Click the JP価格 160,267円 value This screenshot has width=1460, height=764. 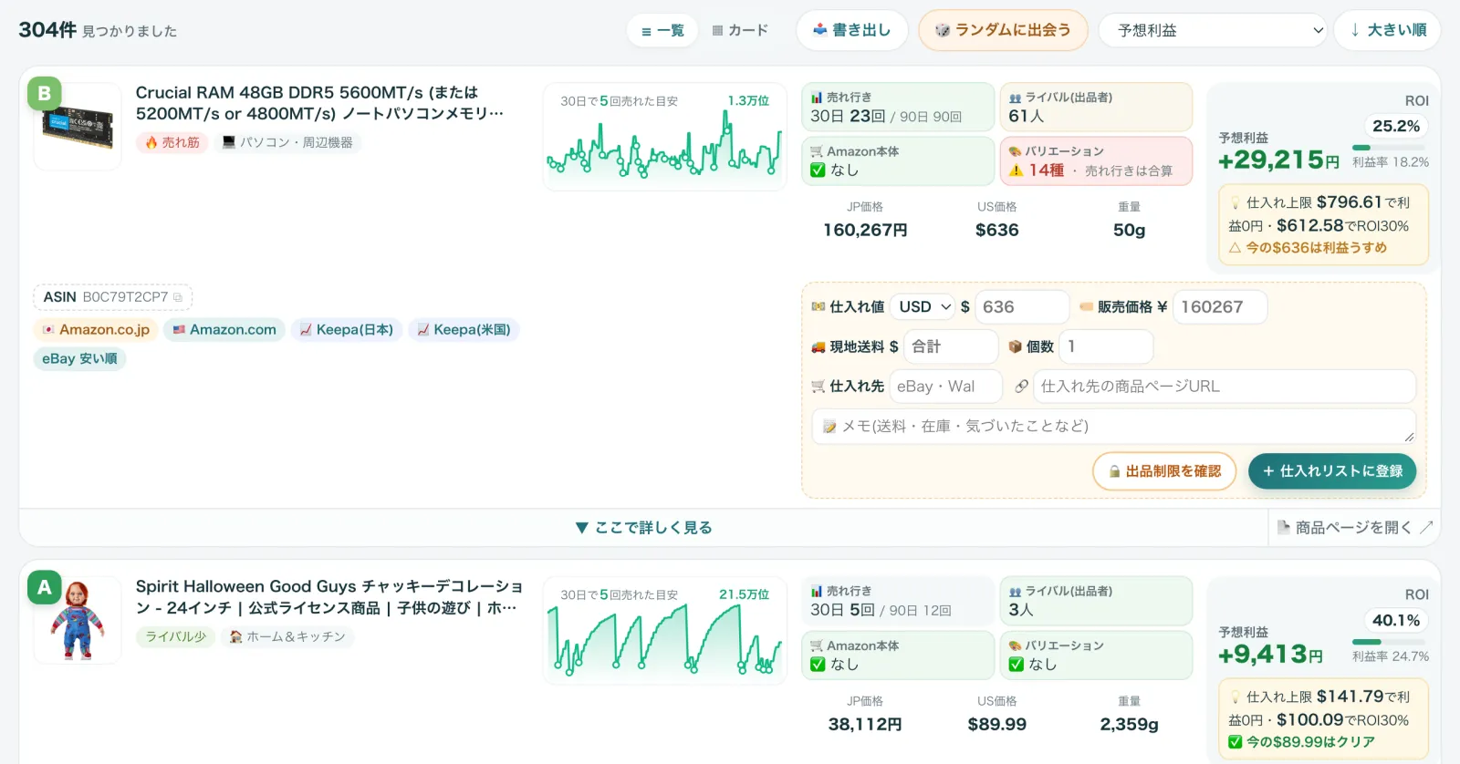[x=865, y=230]
